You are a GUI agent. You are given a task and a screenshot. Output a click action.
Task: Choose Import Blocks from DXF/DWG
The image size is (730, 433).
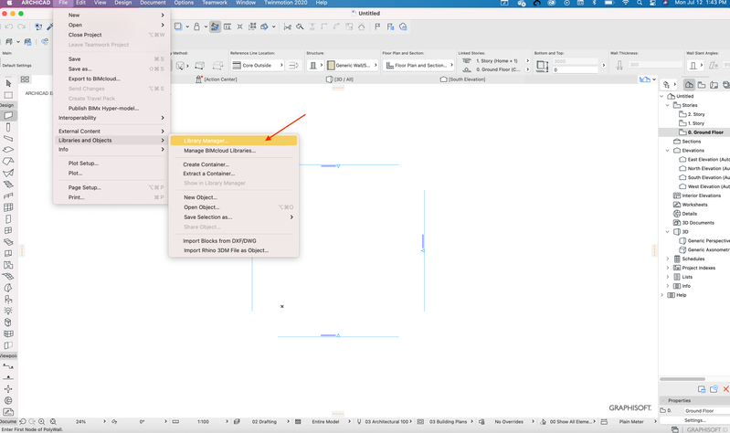pos(234,241)
